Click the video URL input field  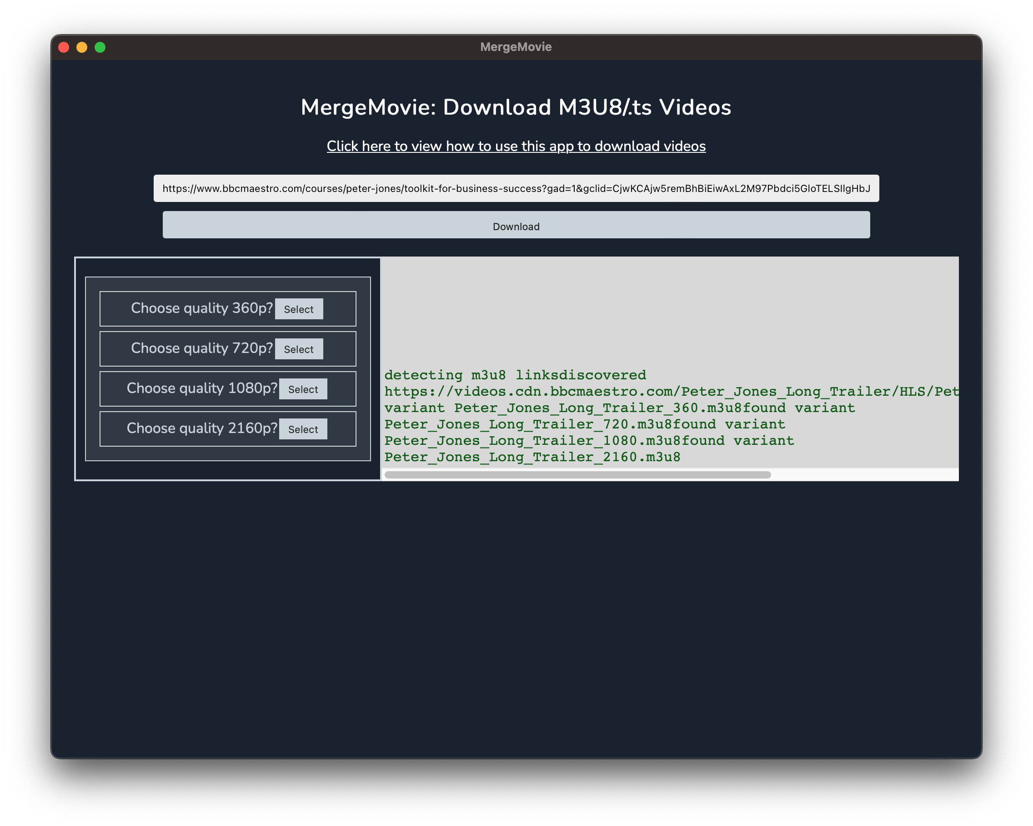pos(516,188)
